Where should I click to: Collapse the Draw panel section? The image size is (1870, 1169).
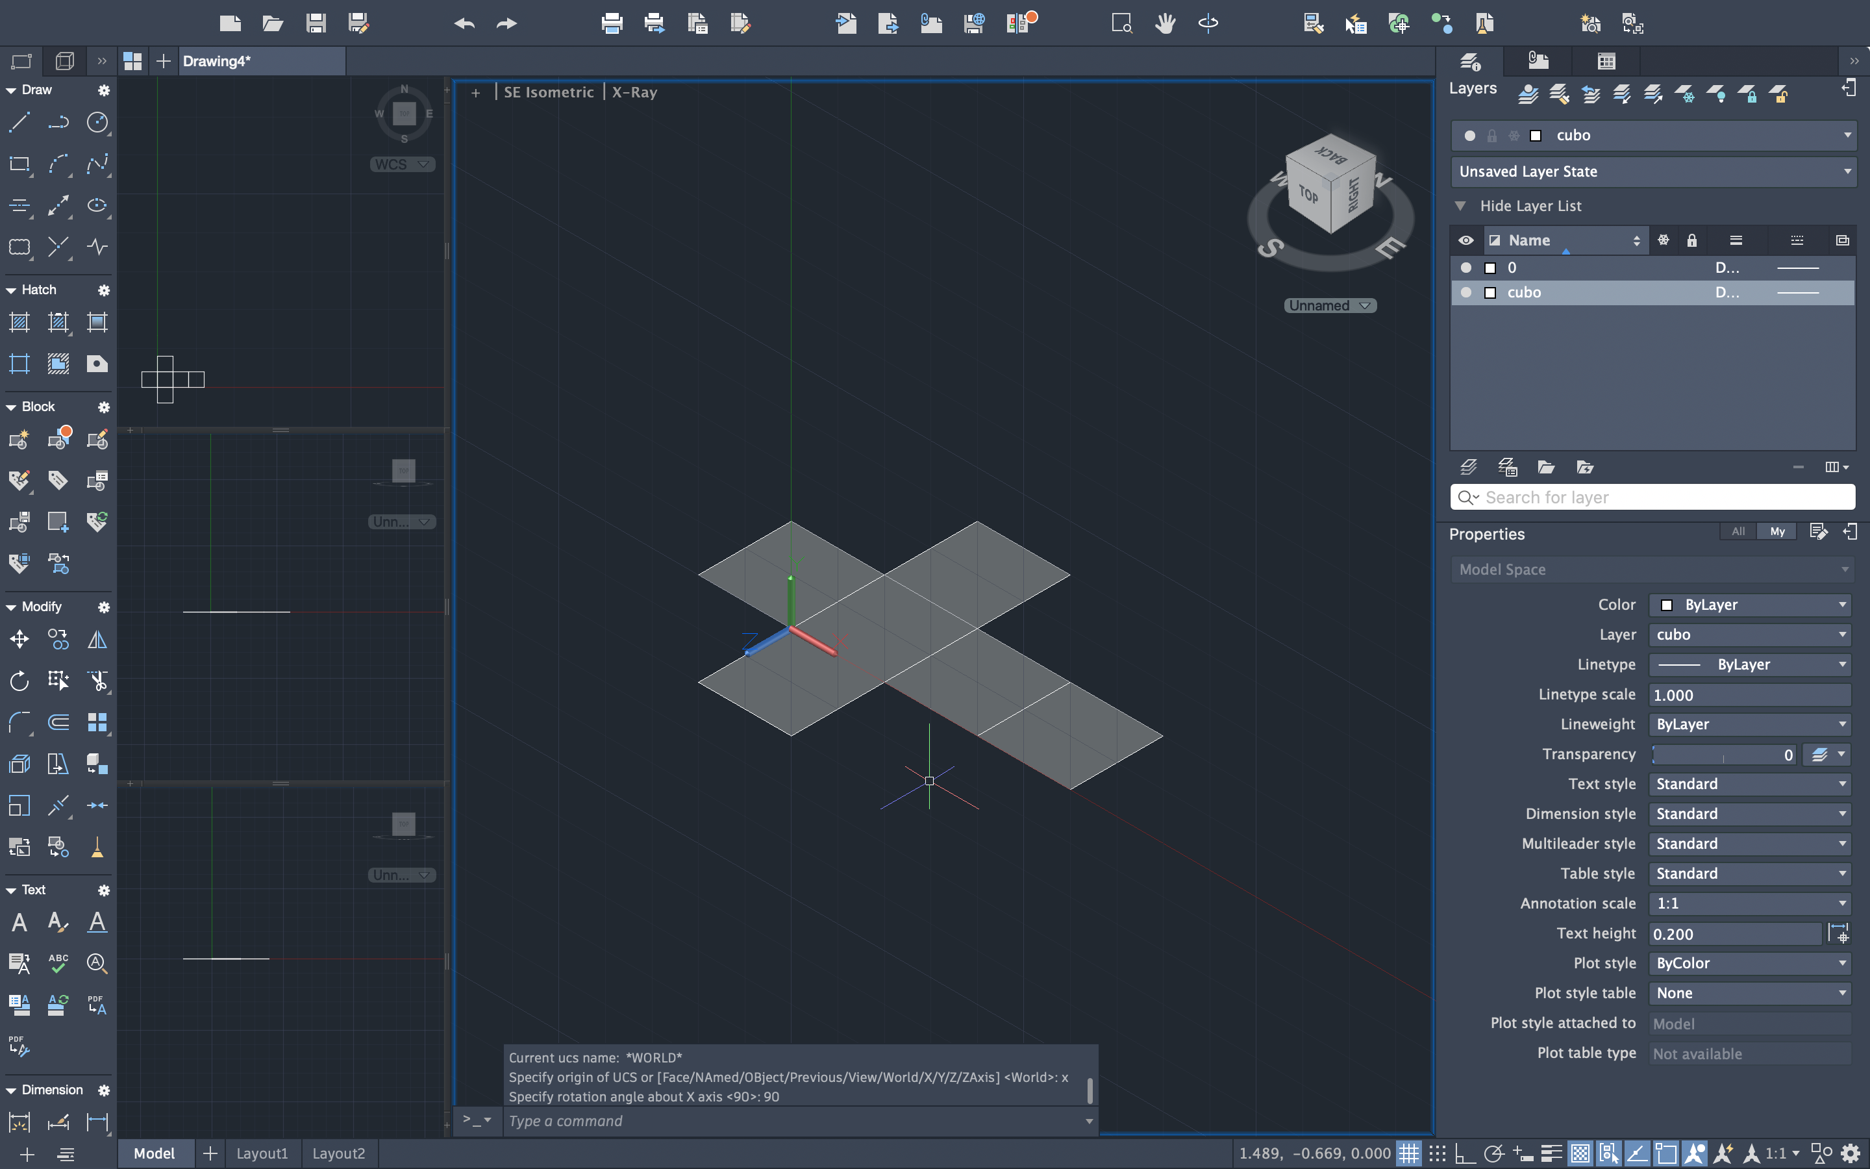click(x=12, y=90)
